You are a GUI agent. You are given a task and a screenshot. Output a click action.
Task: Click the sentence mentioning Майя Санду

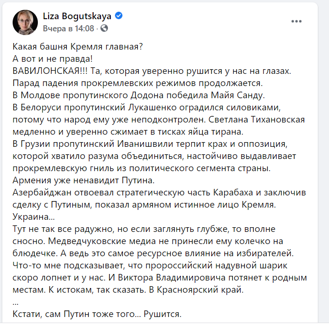coord(139,95)
